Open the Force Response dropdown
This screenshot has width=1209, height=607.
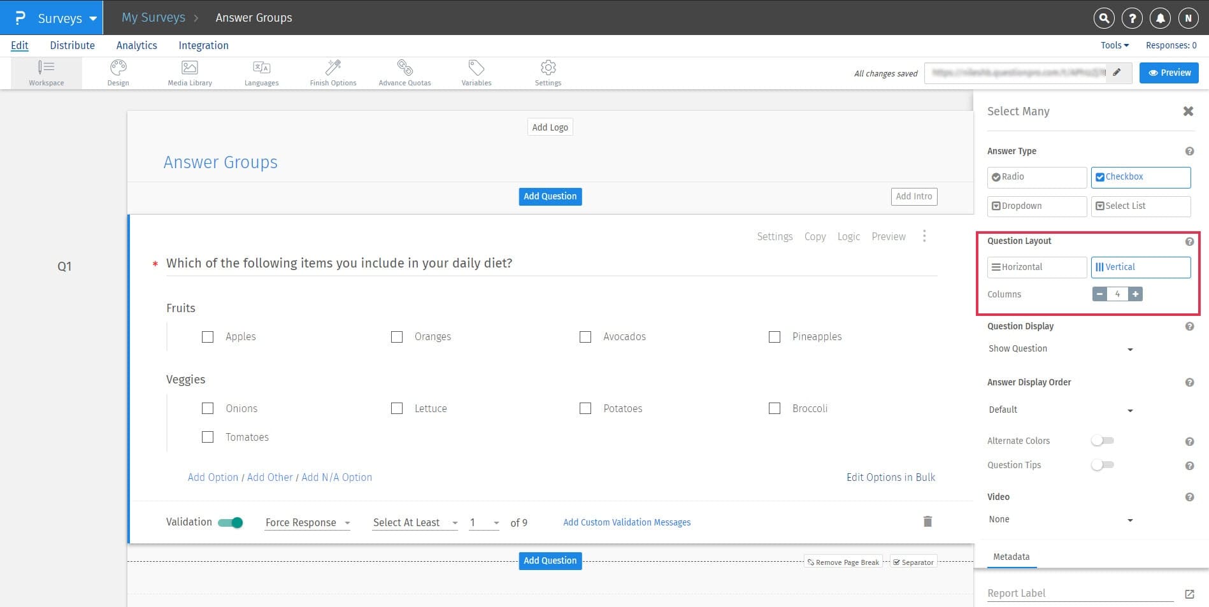click(306, 522)
